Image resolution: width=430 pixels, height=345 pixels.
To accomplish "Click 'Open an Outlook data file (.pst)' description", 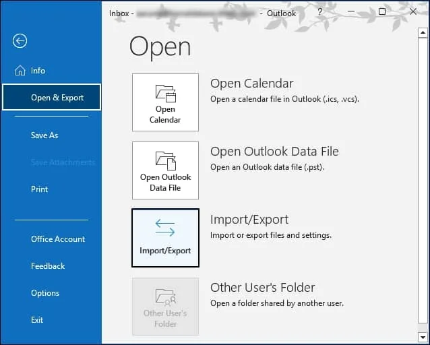I will [x=267, y=167].
